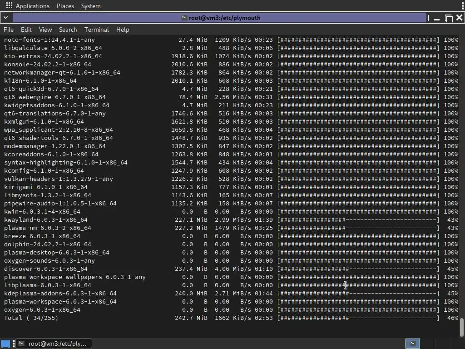This screenshot has height=349, width=465.
Task: Click the ki18n-6.1.0-1-x86_64 package name
Action: coord(40,81)
